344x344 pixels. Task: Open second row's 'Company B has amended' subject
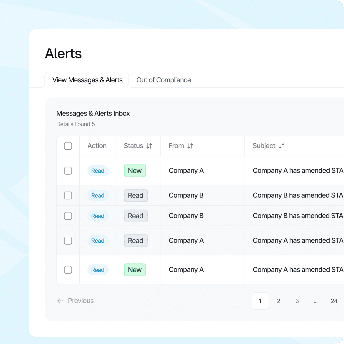pyautogui.click(x=298, y=196)
